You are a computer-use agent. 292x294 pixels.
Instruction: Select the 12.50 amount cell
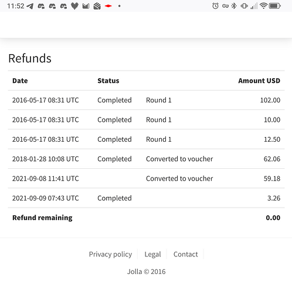click(272, 139)
